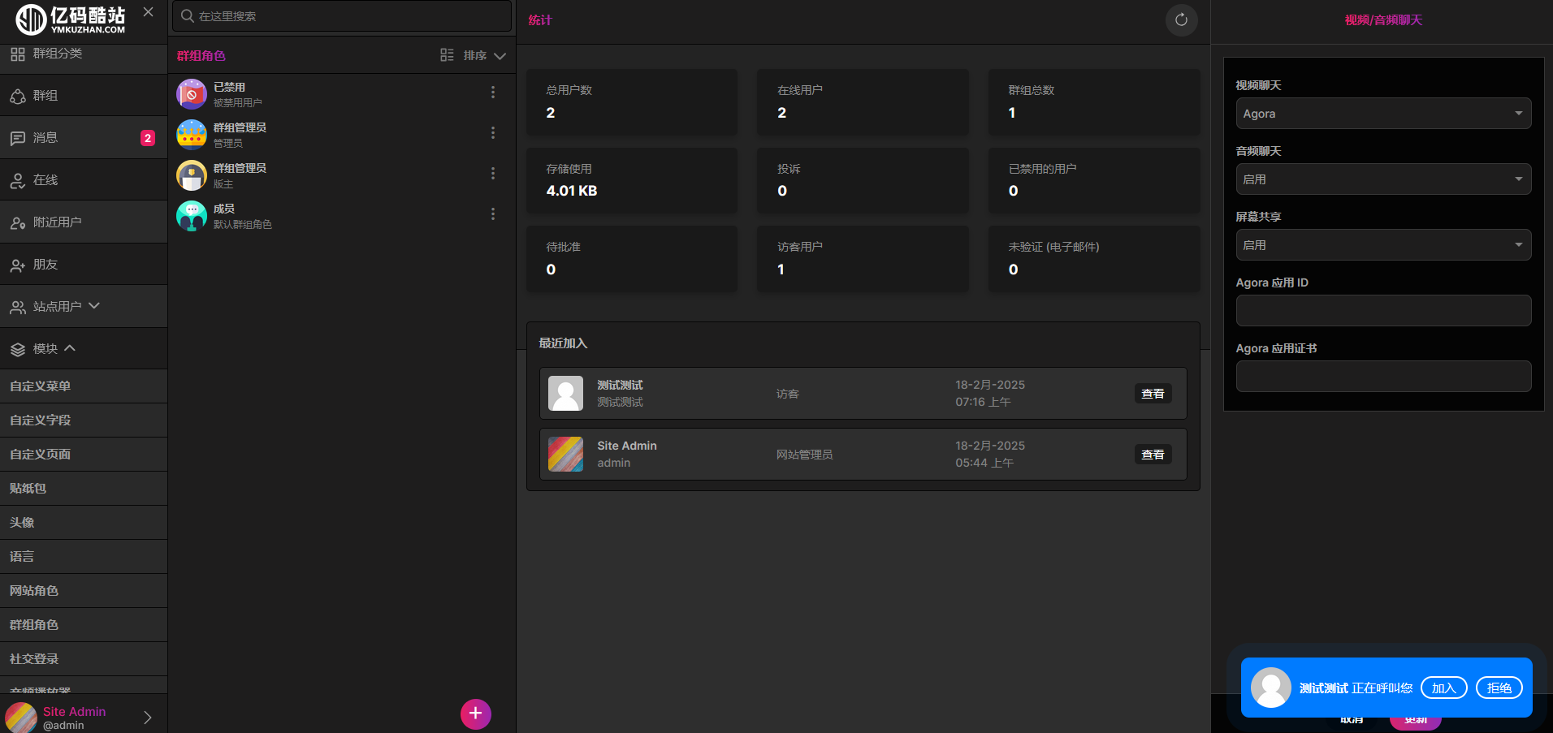Open options menu for 已禁用 role
Viewport: 1553px width, 733px height.
point(493,93)
